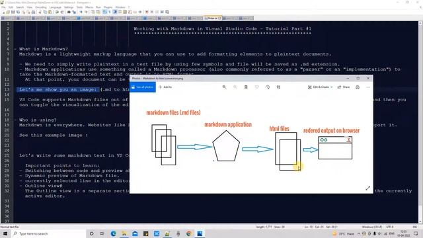This screenshot has width=423, height=238.
Task: Click Add to in Photos toolbar
Action: coord(165,87)
